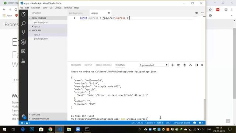Open the Search view in activity bar
The height and width of the screenshot is (133, 236).
tap(23, 24)
